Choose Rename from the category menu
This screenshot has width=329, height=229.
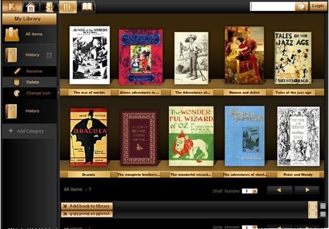pyautogui.click(x=29, y=71)
